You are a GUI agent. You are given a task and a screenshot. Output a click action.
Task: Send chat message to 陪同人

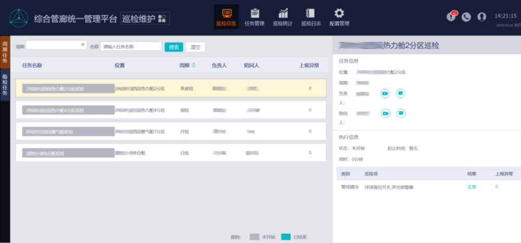(x=401, y=113)
